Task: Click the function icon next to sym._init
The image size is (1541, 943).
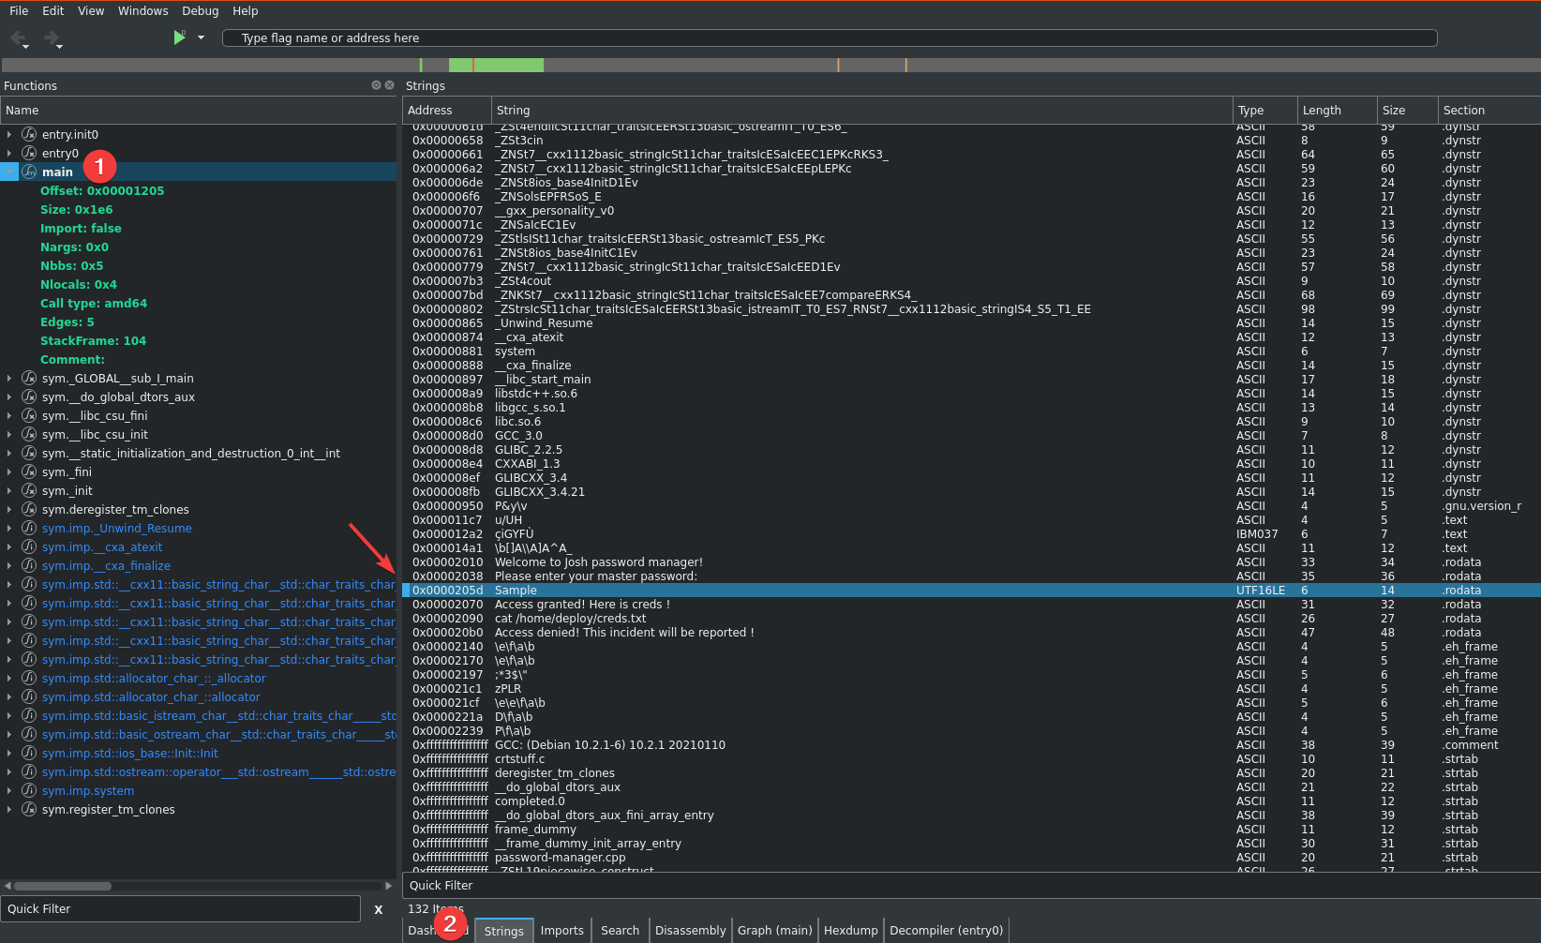Action: [29, 490]
